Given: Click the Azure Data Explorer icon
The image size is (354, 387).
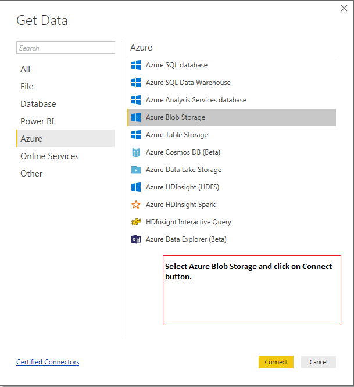Looking at the screenshot, I should click(136, 239).
